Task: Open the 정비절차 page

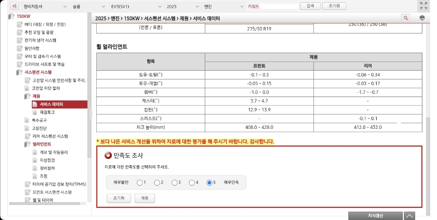Action: point(47,168)
